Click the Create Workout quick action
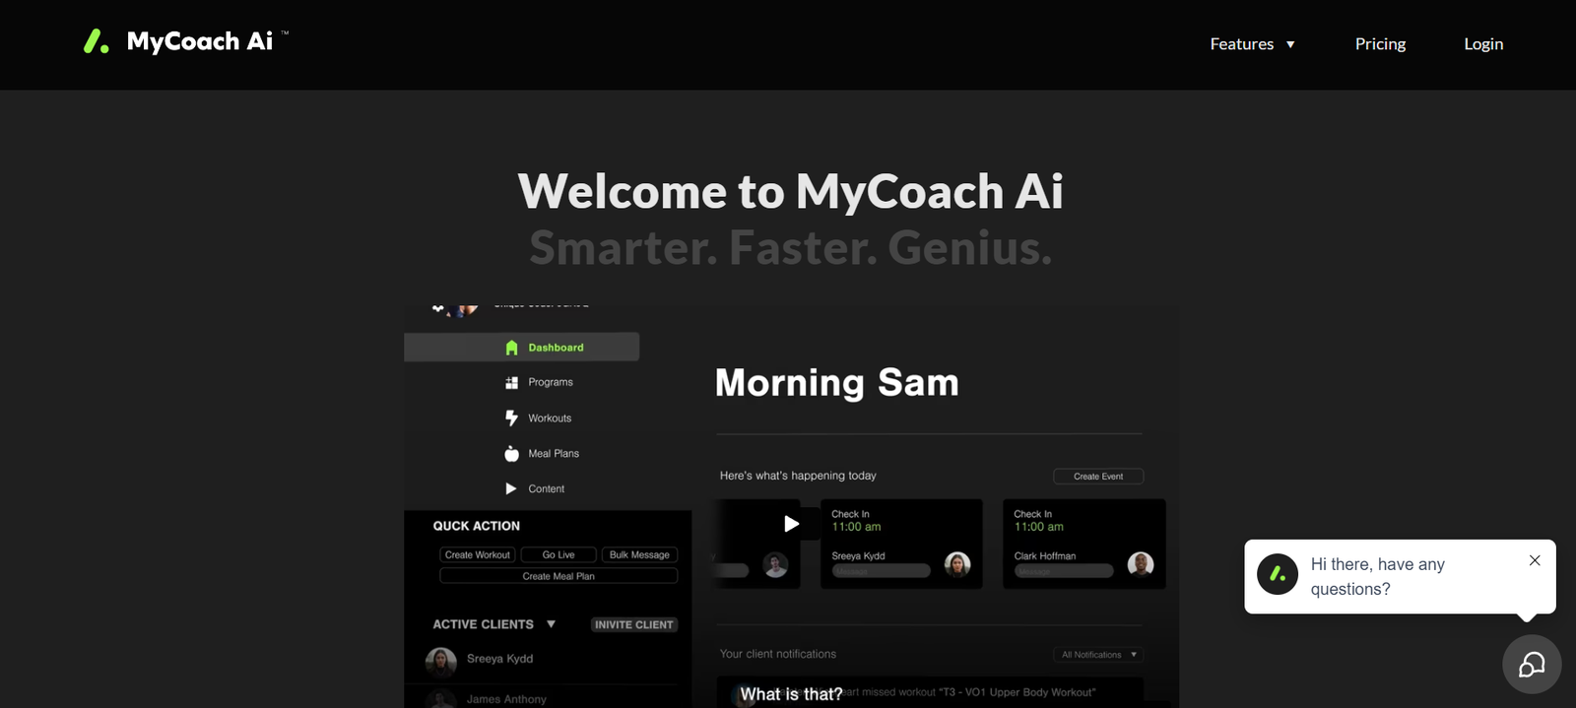 pos(478,554)
